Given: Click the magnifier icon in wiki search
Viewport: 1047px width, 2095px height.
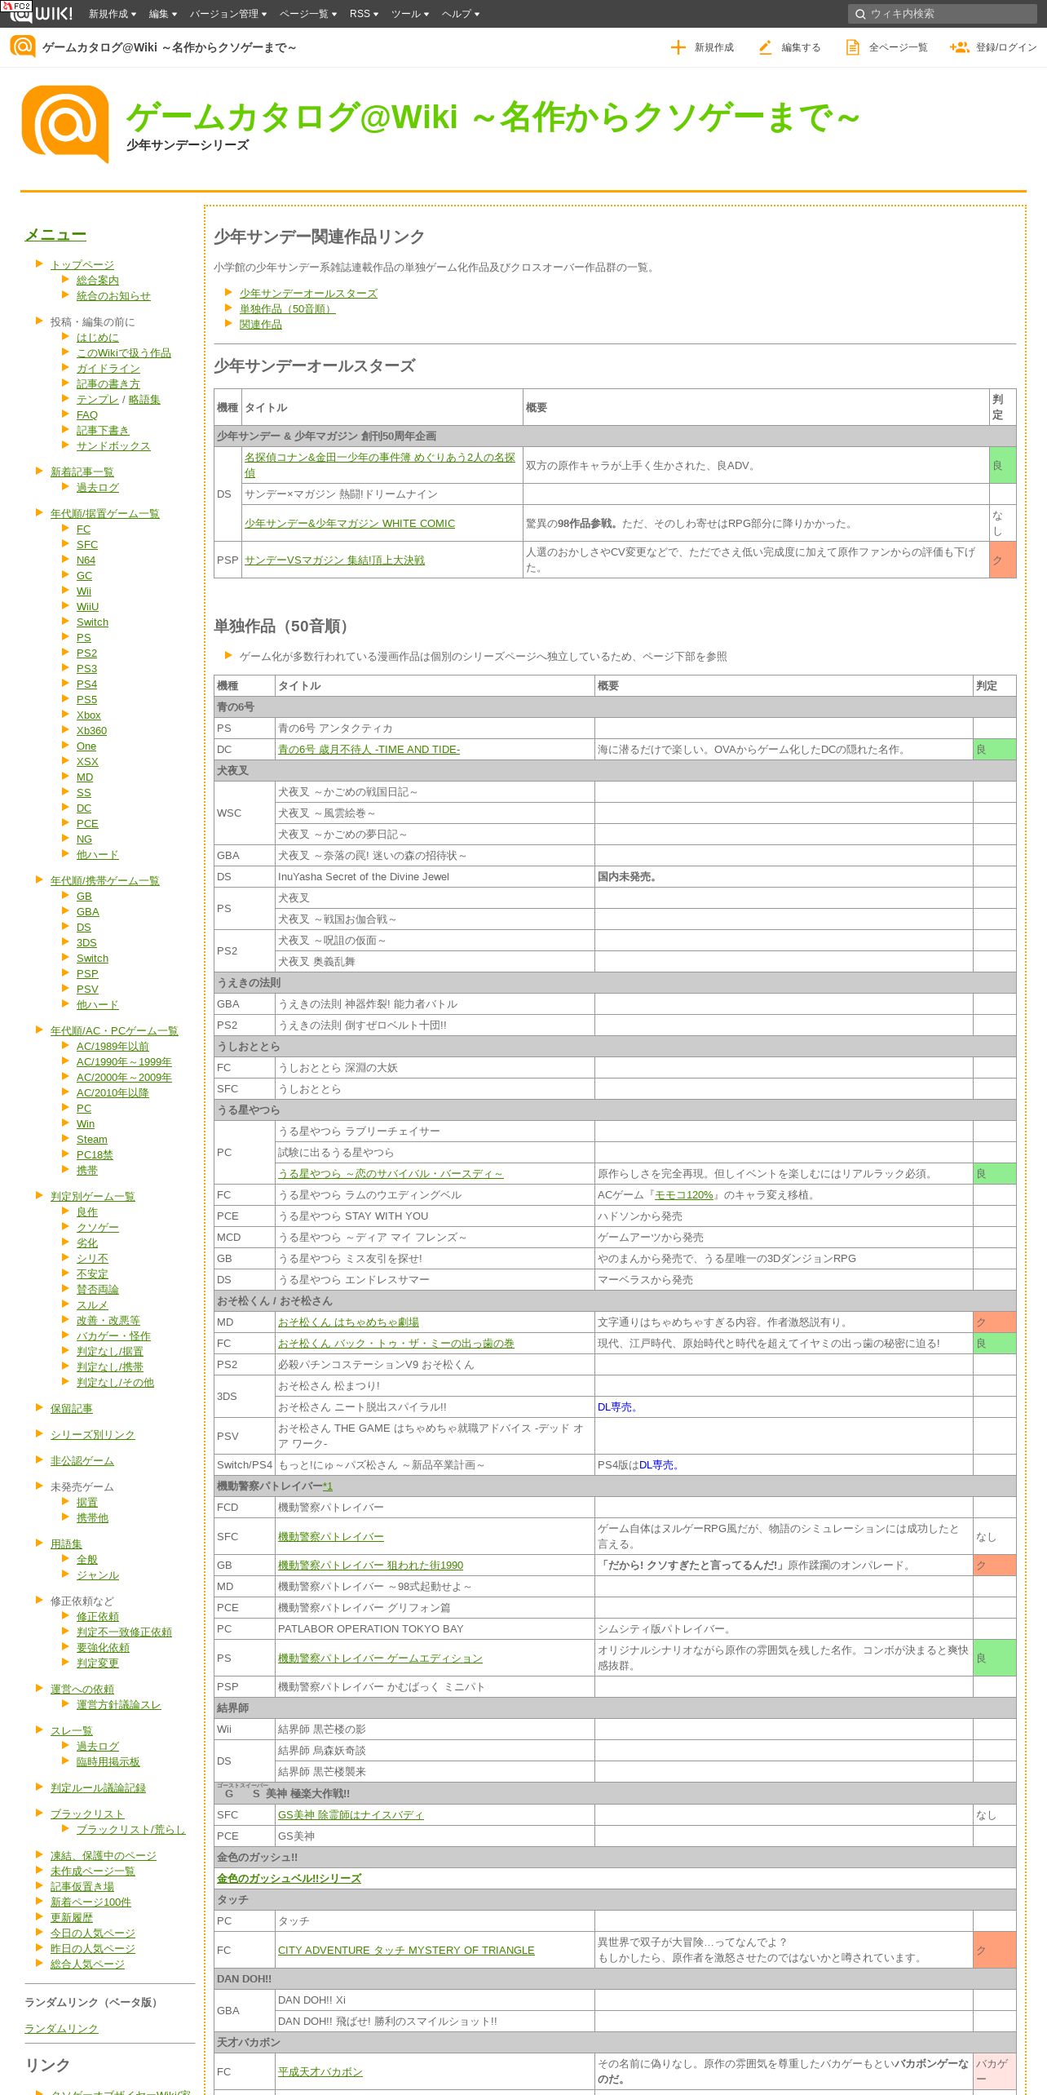Looking at the screenshot, I should point(859,14).
